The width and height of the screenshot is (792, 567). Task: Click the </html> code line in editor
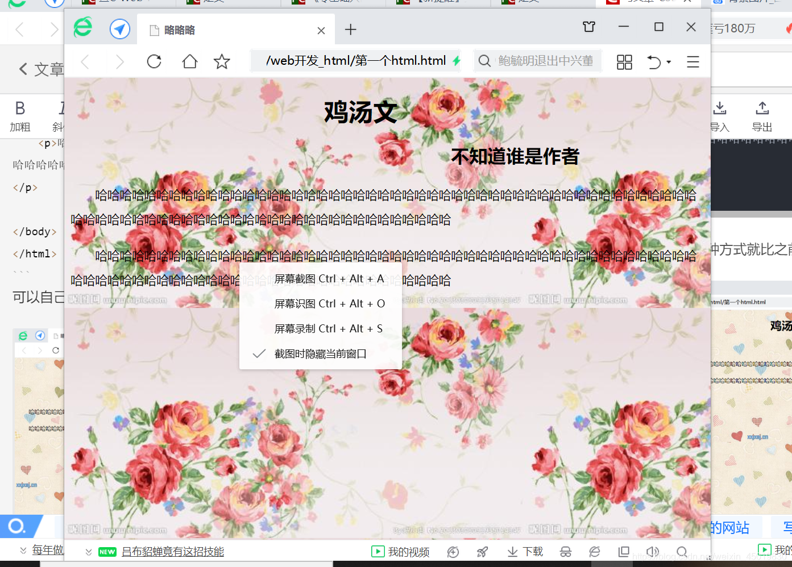click(35, 253)
